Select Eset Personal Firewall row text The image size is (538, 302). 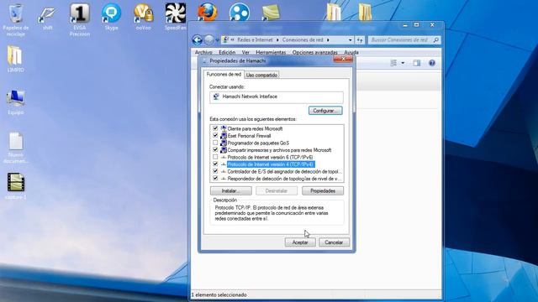coord(249,136)
